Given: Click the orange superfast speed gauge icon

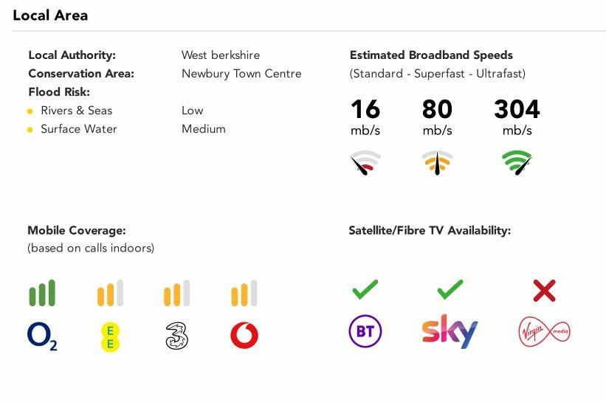Looking at the screenshot, I should 438,162.
